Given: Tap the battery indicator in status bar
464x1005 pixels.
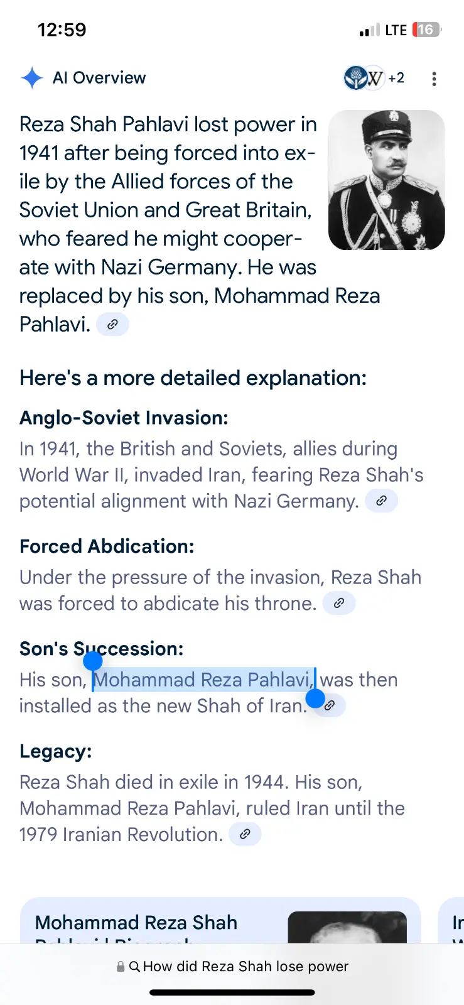Looking at the screenshot, I should [426, 30].
